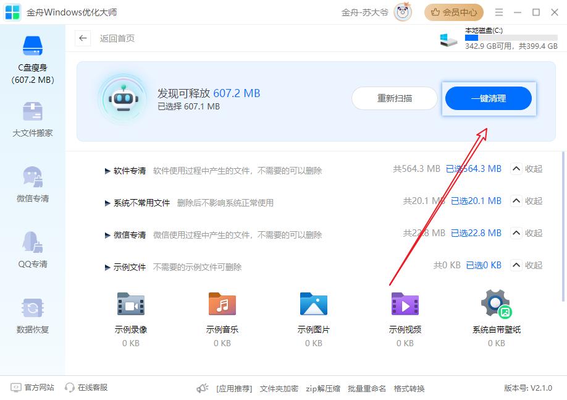Viewport: 567px width, 400px height.
Task: Open the hamburger menu in title bar
Action: pos(499,12)
